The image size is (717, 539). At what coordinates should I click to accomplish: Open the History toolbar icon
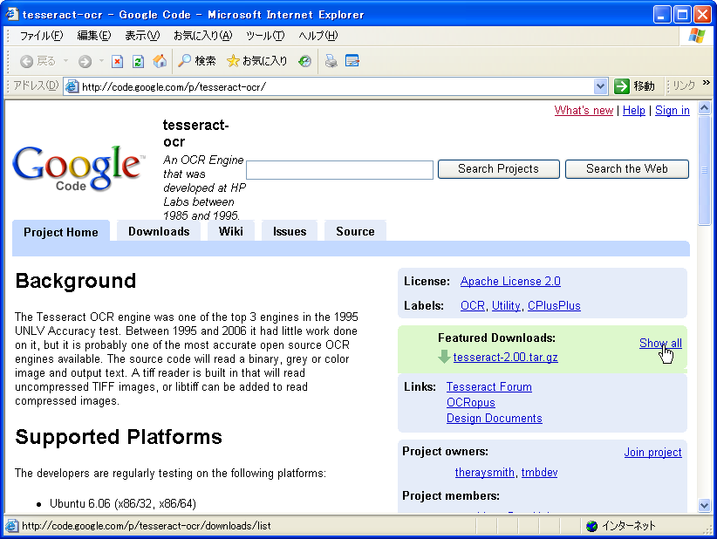(x=304, y=61)
